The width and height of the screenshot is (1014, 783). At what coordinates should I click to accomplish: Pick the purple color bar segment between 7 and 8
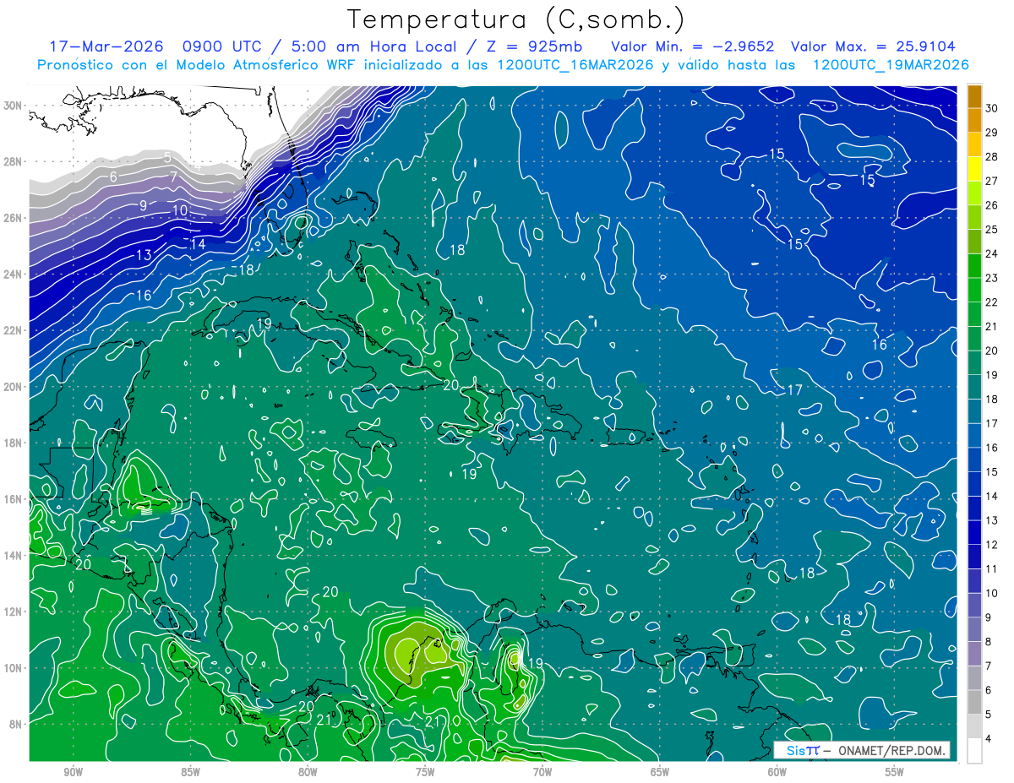[974, 654]
